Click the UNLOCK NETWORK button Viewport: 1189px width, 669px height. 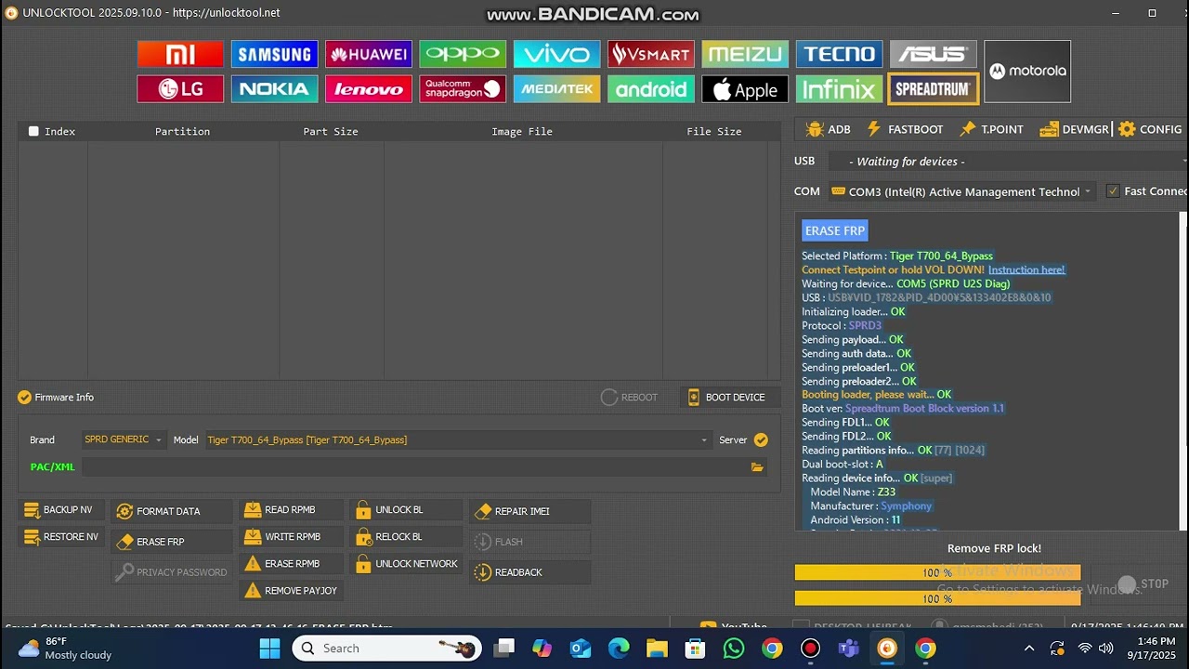pos(406,564)
